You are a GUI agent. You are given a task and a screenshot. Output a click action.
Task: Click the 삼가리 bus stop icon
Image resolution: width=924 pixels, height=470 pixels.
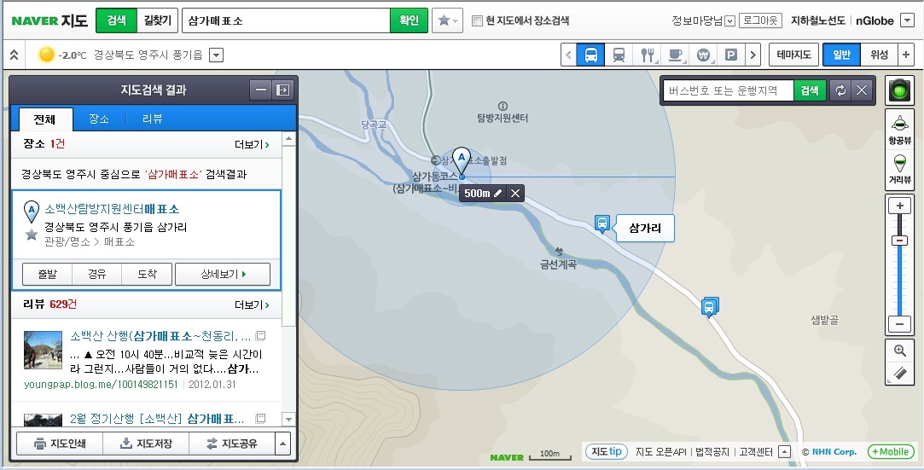[x=601, y=223]
